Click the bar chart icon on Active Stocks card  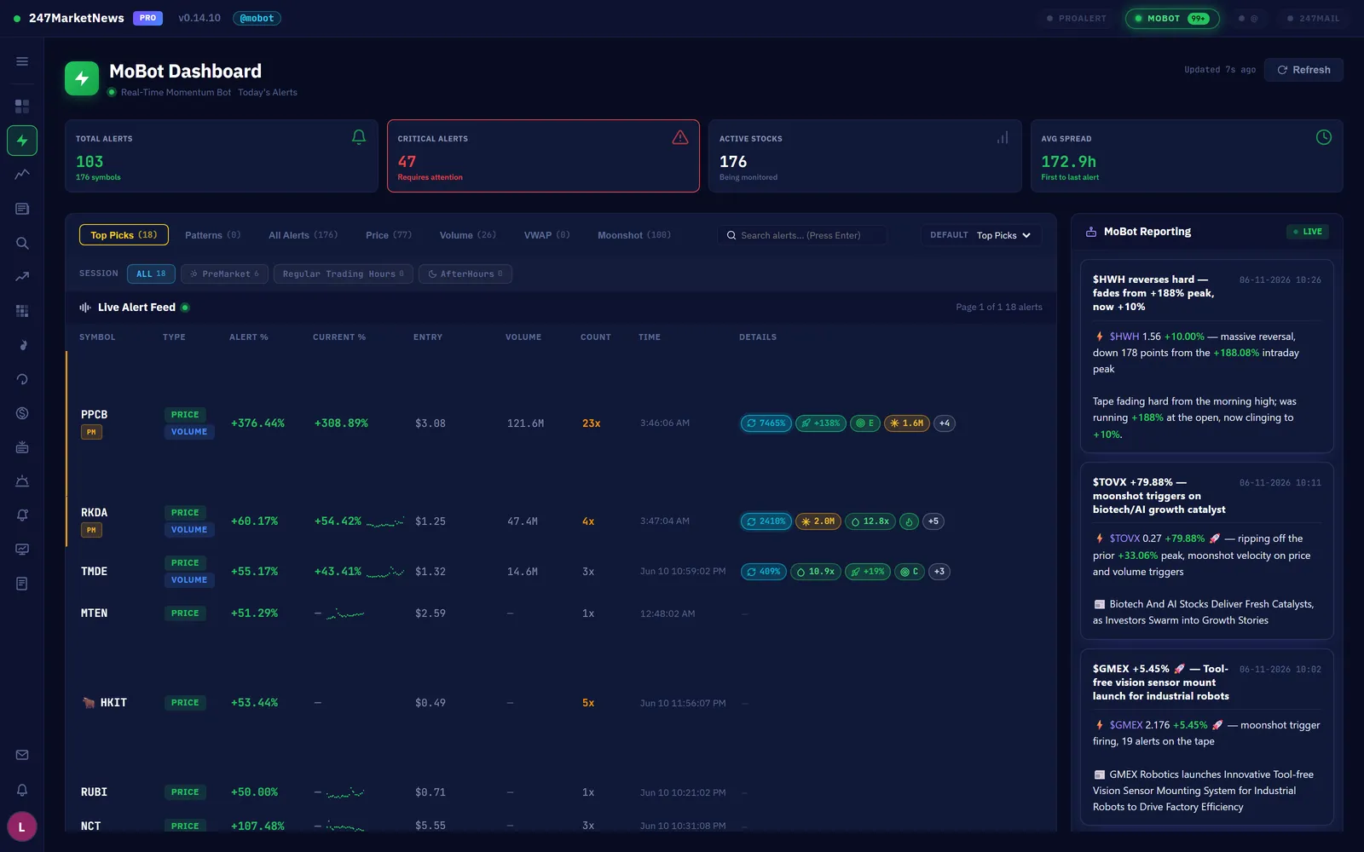coord(1003,137)
